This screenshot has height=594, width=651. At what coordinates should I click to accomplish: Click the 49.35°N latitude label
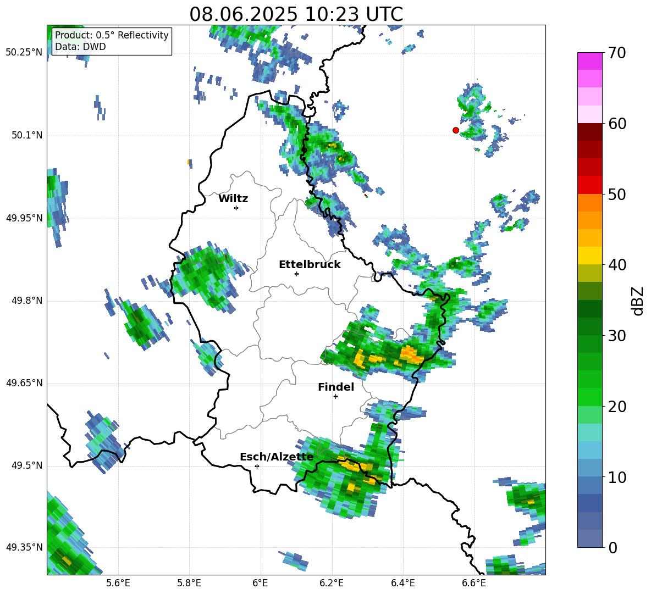coord(24,547)
